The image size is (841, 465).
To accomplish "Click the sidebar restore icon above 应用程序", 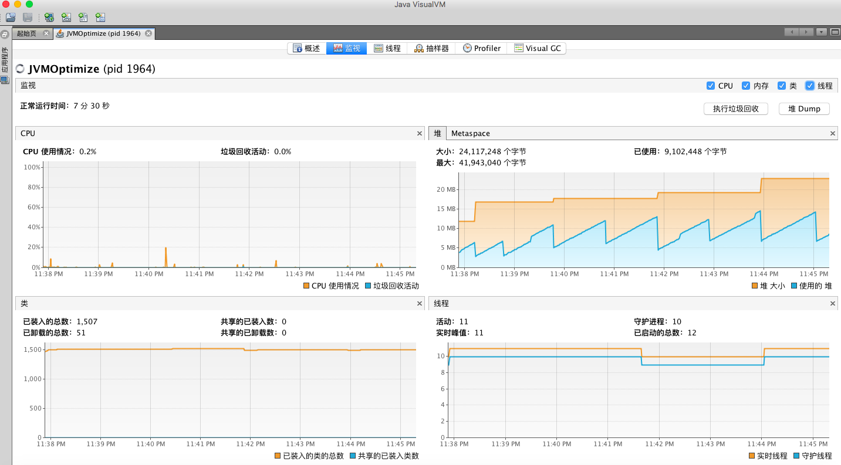I will (5, 35).
